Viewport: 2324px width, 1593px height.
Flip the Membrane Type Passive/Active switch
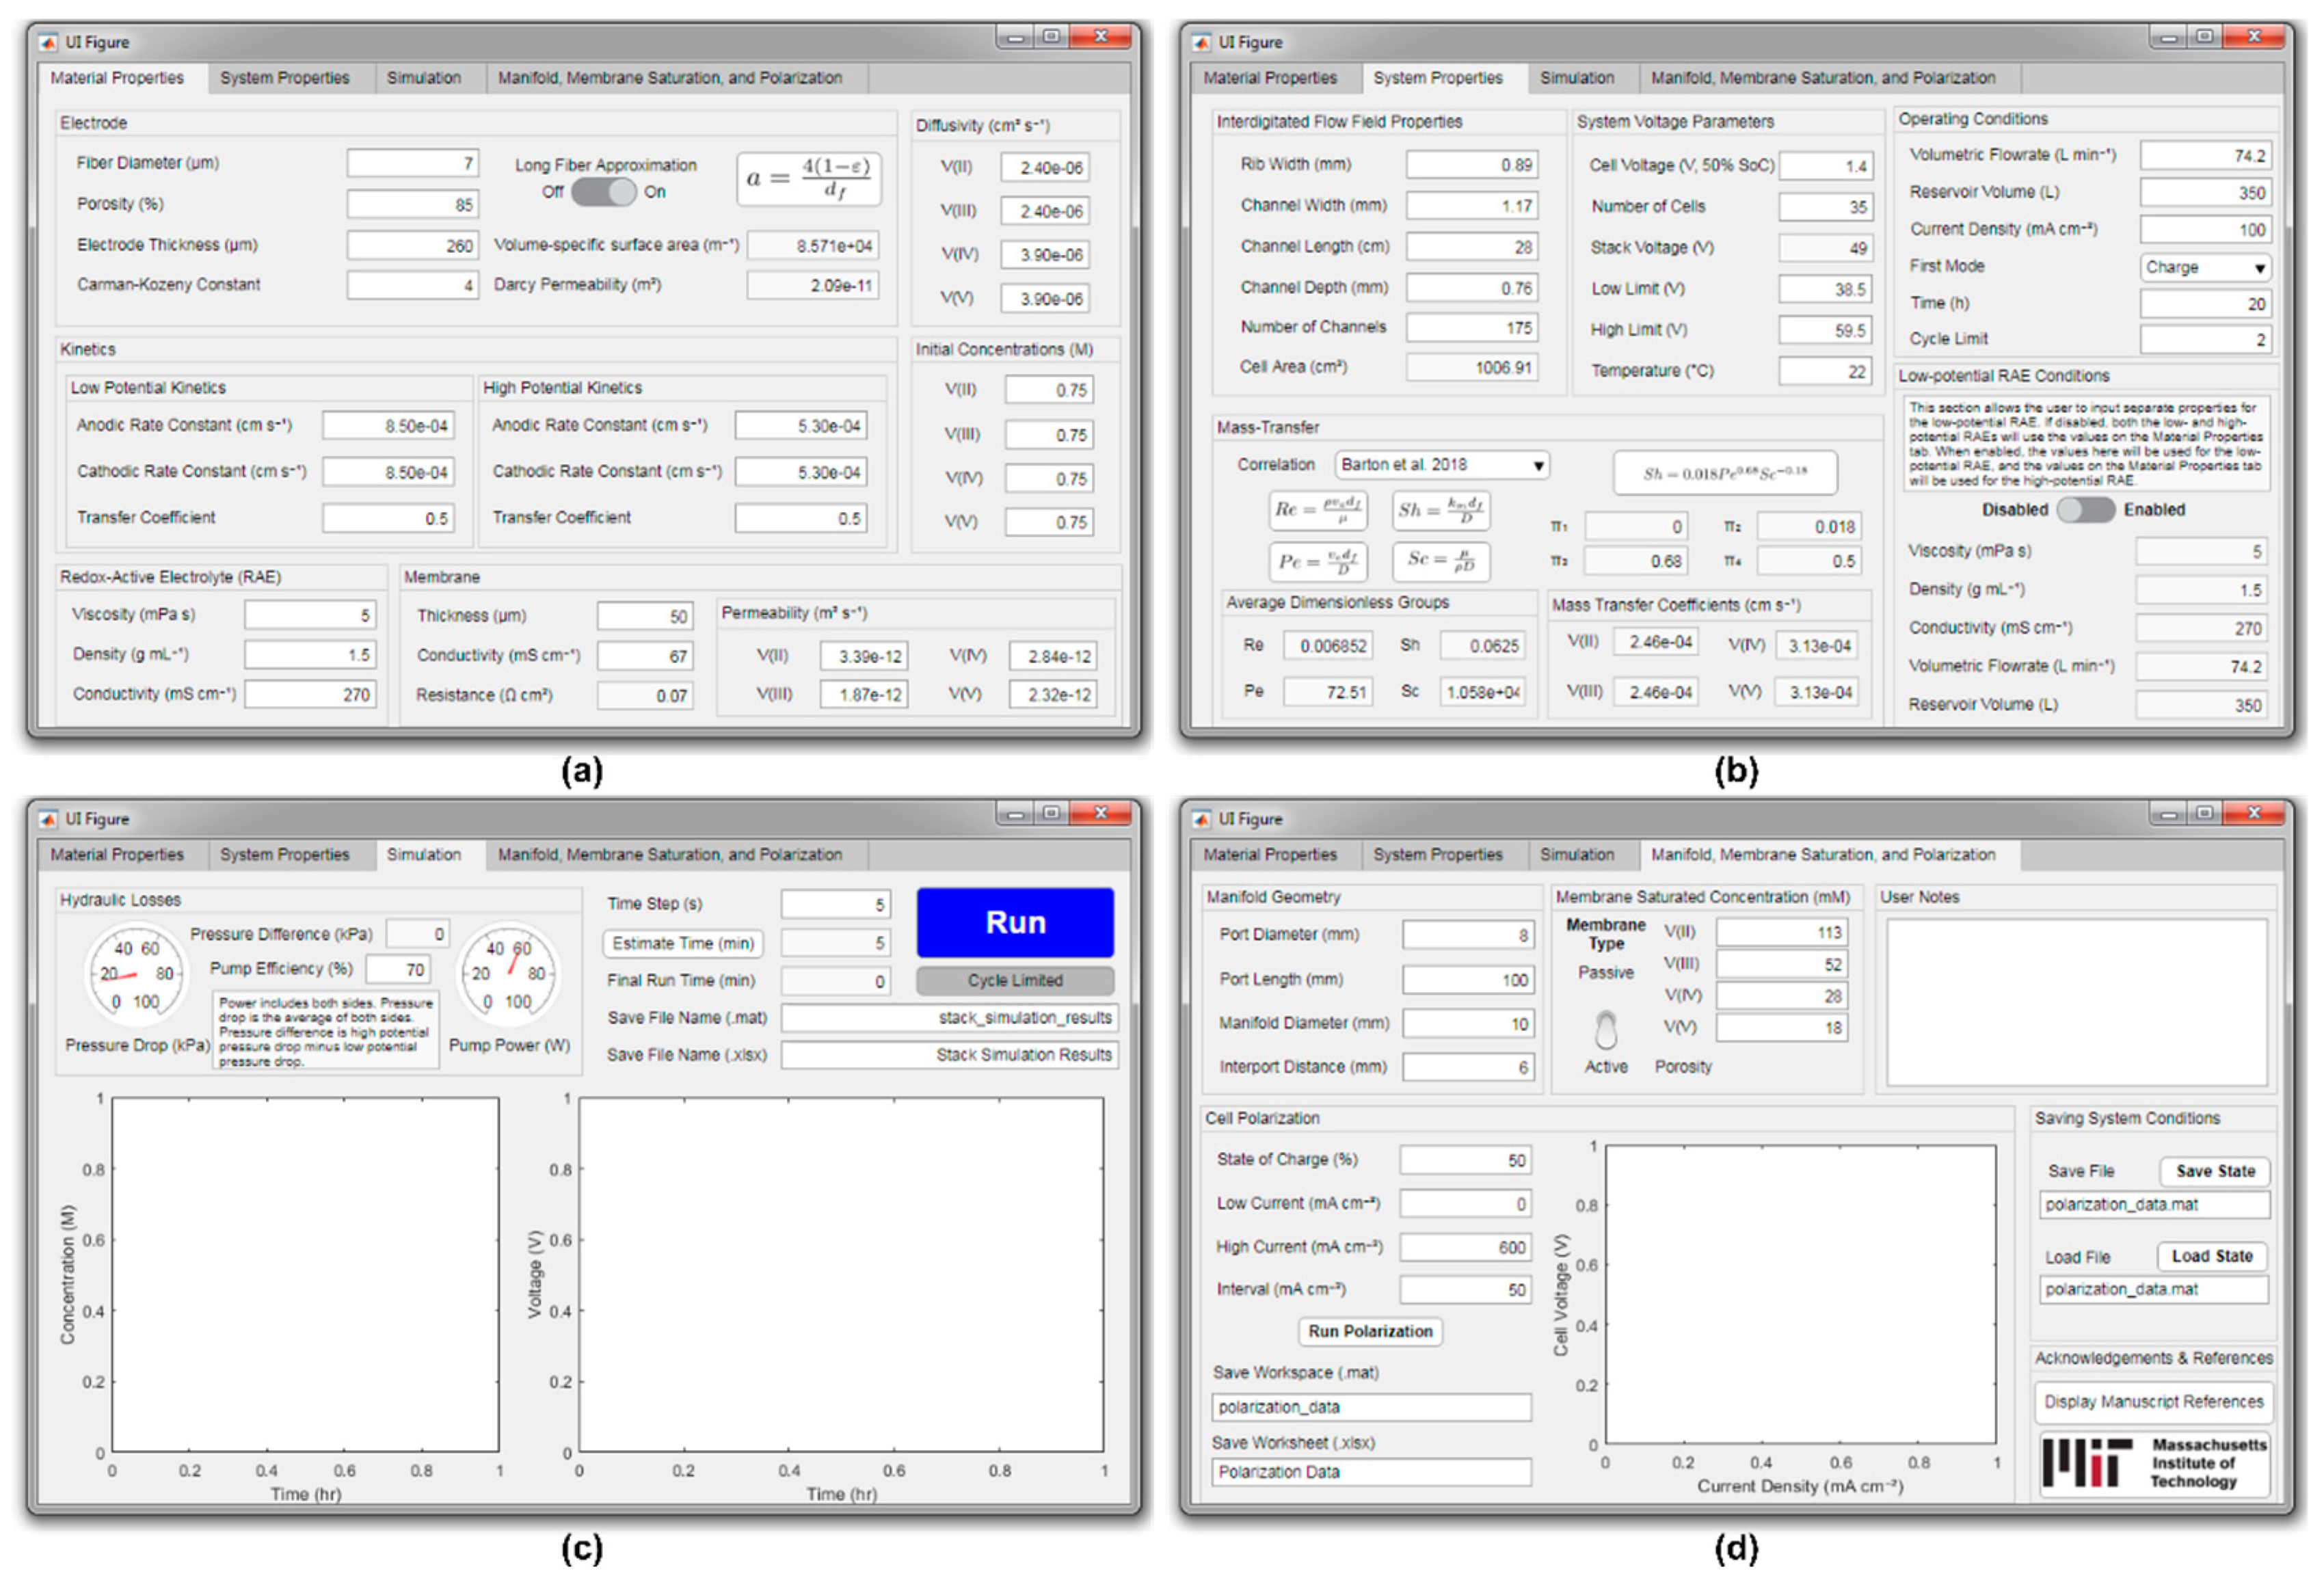pos(1605,1029)
